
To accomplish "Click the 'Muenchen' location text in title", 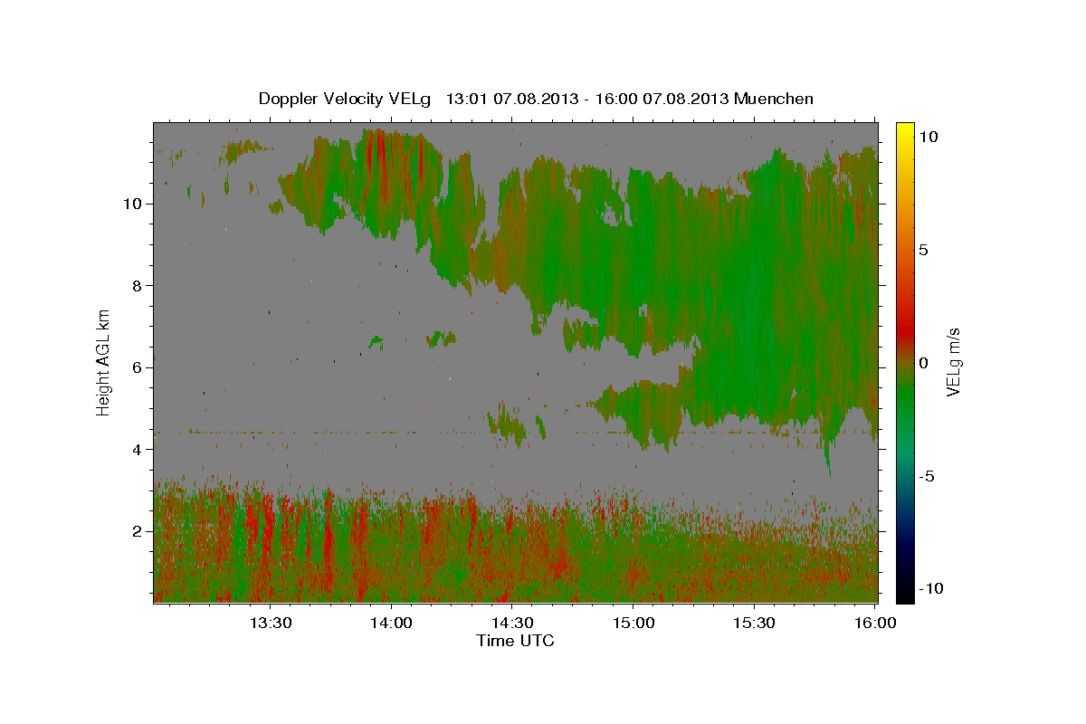I will point(775,99).
